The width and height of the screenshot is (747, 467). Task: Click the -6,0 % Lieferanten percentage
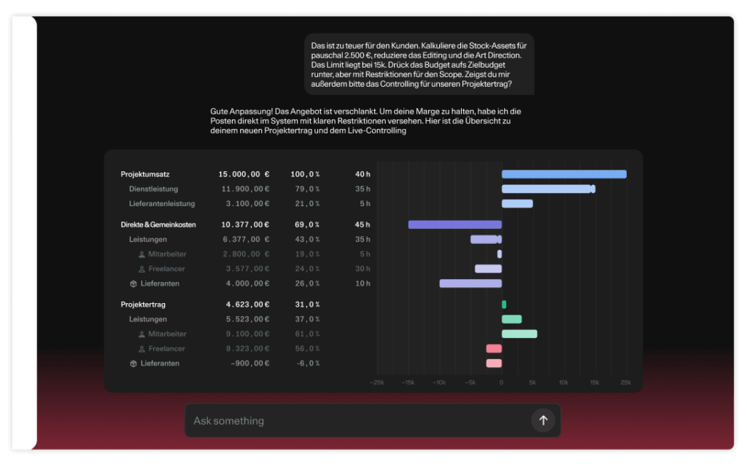[x=309, y=364]
